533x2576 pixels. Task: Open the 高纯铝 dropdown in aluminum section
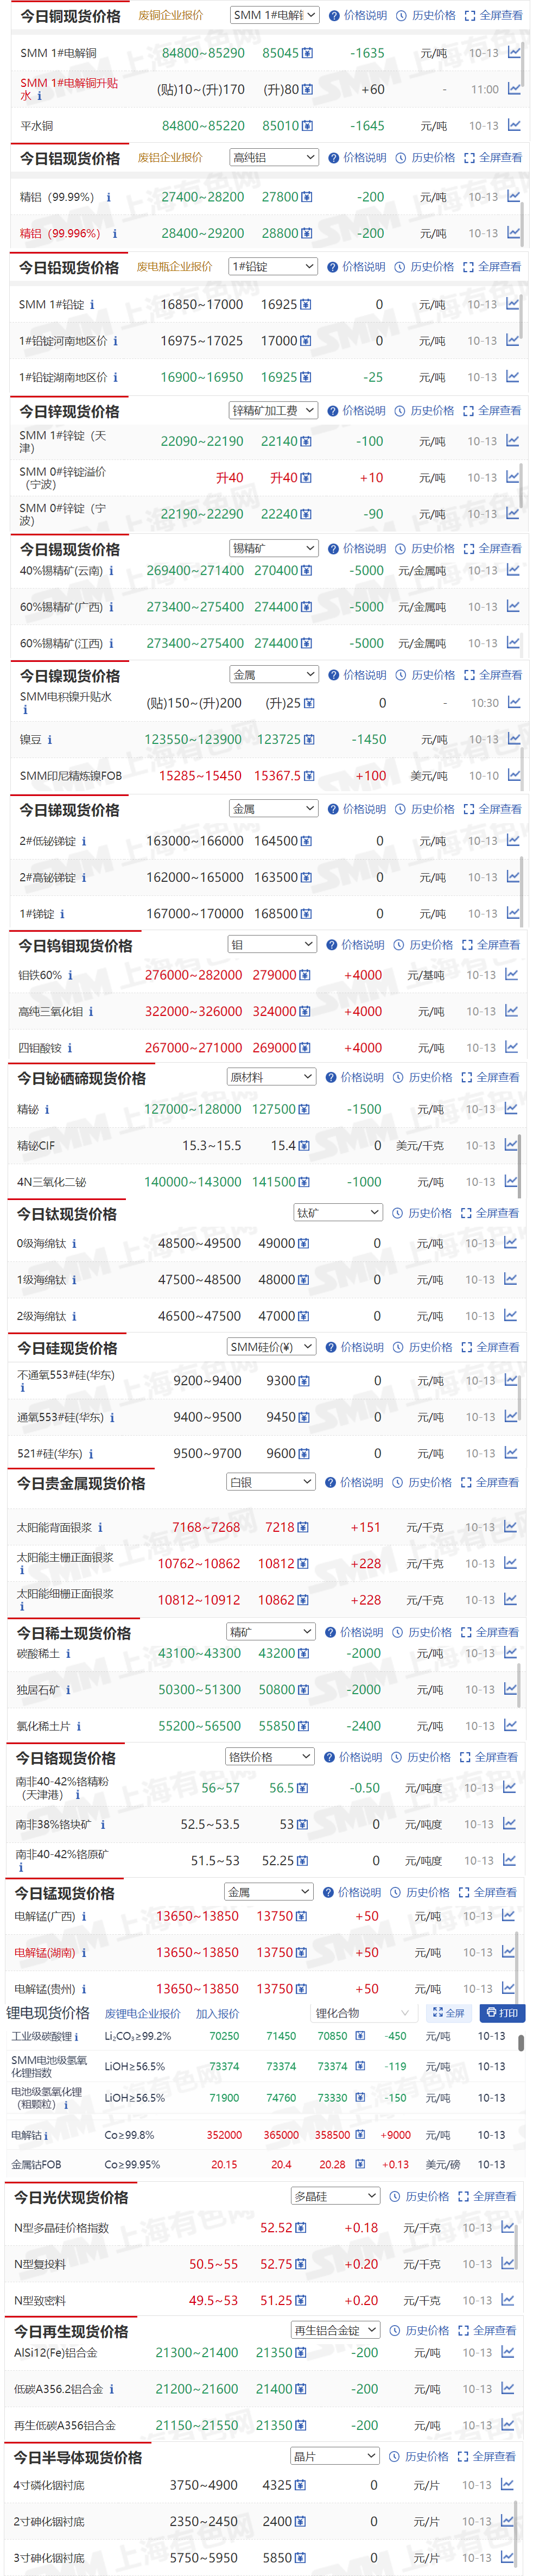tap(273, 158)
